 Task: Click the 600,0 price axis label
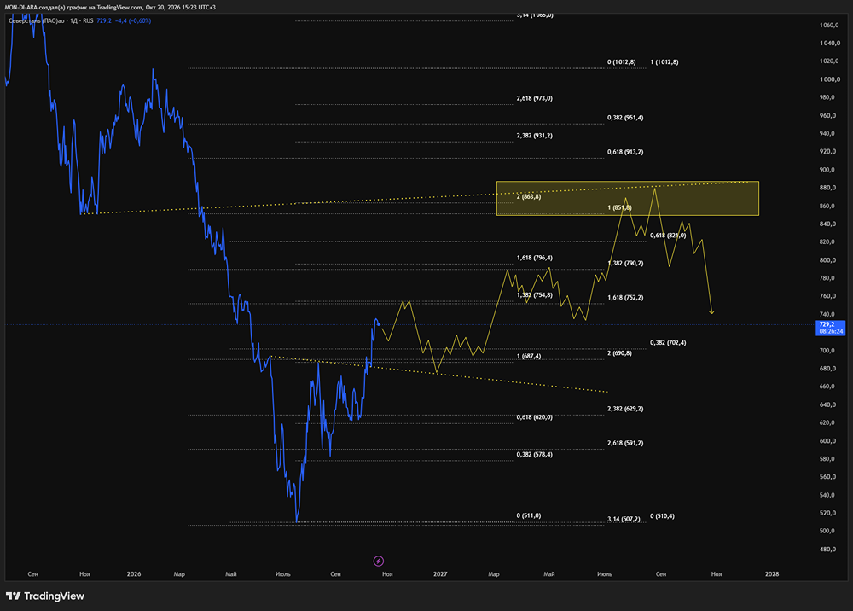click(x=827, y=440)
